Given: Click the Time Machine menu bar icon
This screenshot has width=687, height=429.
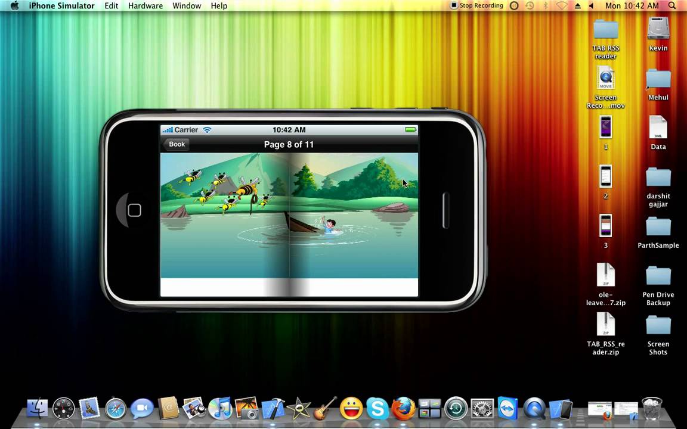Looking at the screenshot, I should click(x=530, y=6).
